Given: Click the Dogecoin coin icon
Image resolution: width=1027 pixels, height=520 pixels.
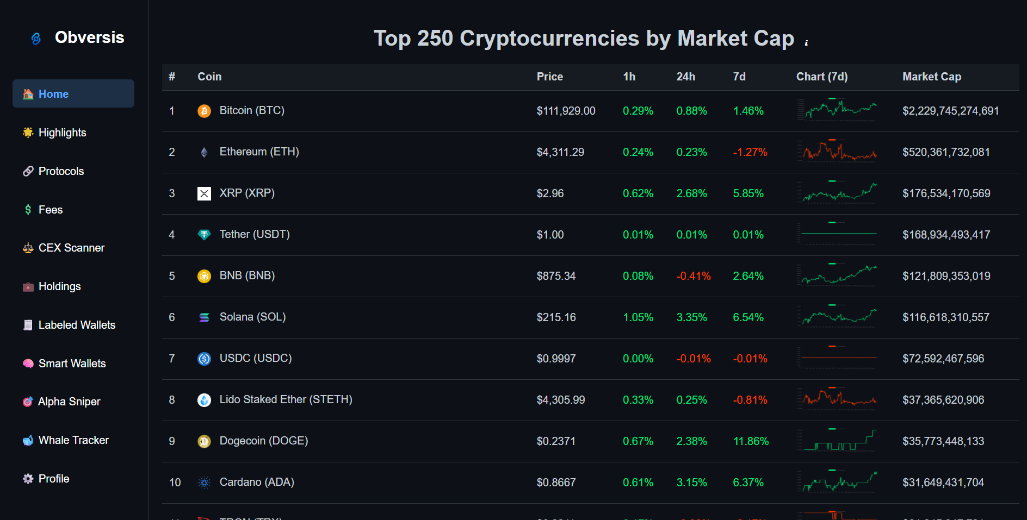Looking at the screenshot, I should pyautogui.click(x=204, y=441).
